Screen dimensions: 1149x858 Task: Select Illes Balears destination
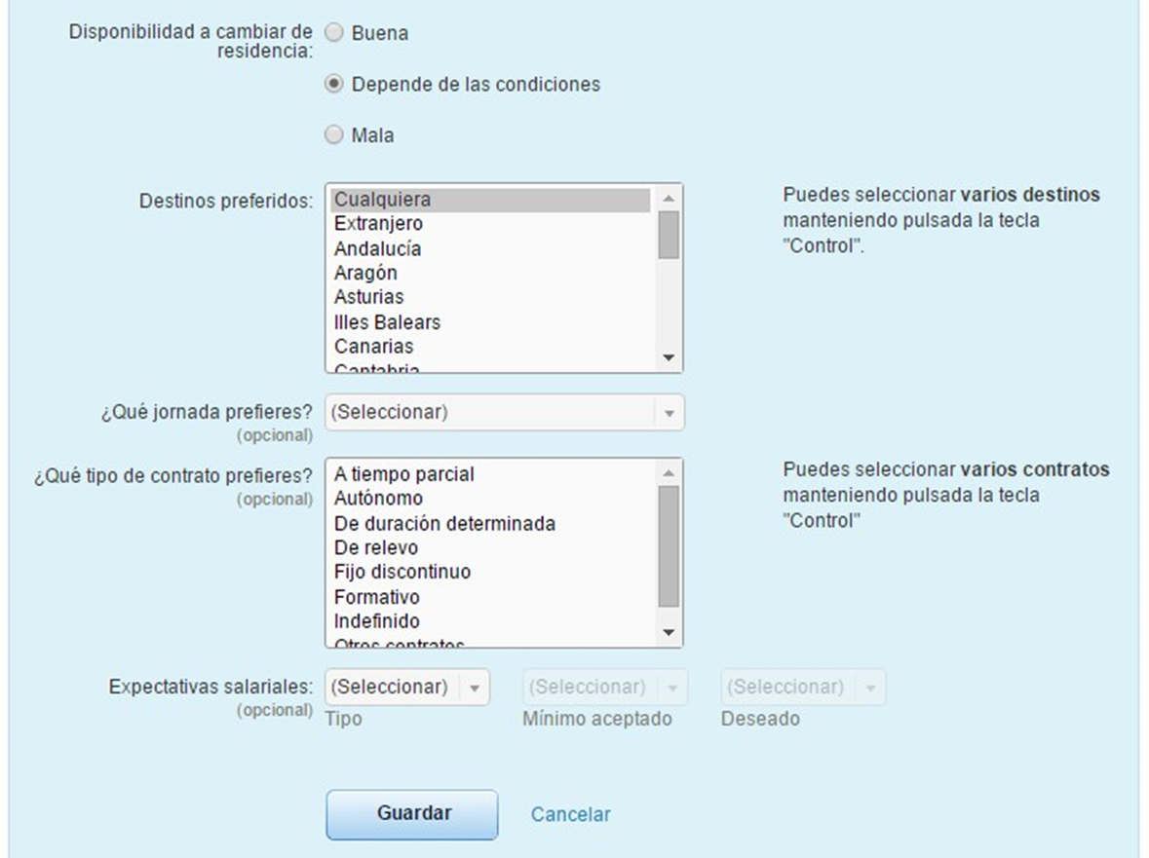point(387,321)
